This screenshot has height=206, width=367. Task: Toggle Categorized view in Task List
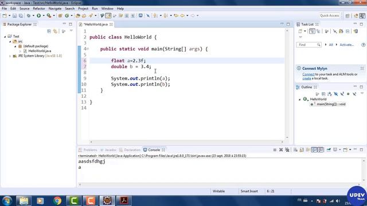click(x=312, y=31)
